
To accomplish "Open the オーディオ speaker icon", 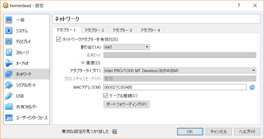I will [9, 63].
